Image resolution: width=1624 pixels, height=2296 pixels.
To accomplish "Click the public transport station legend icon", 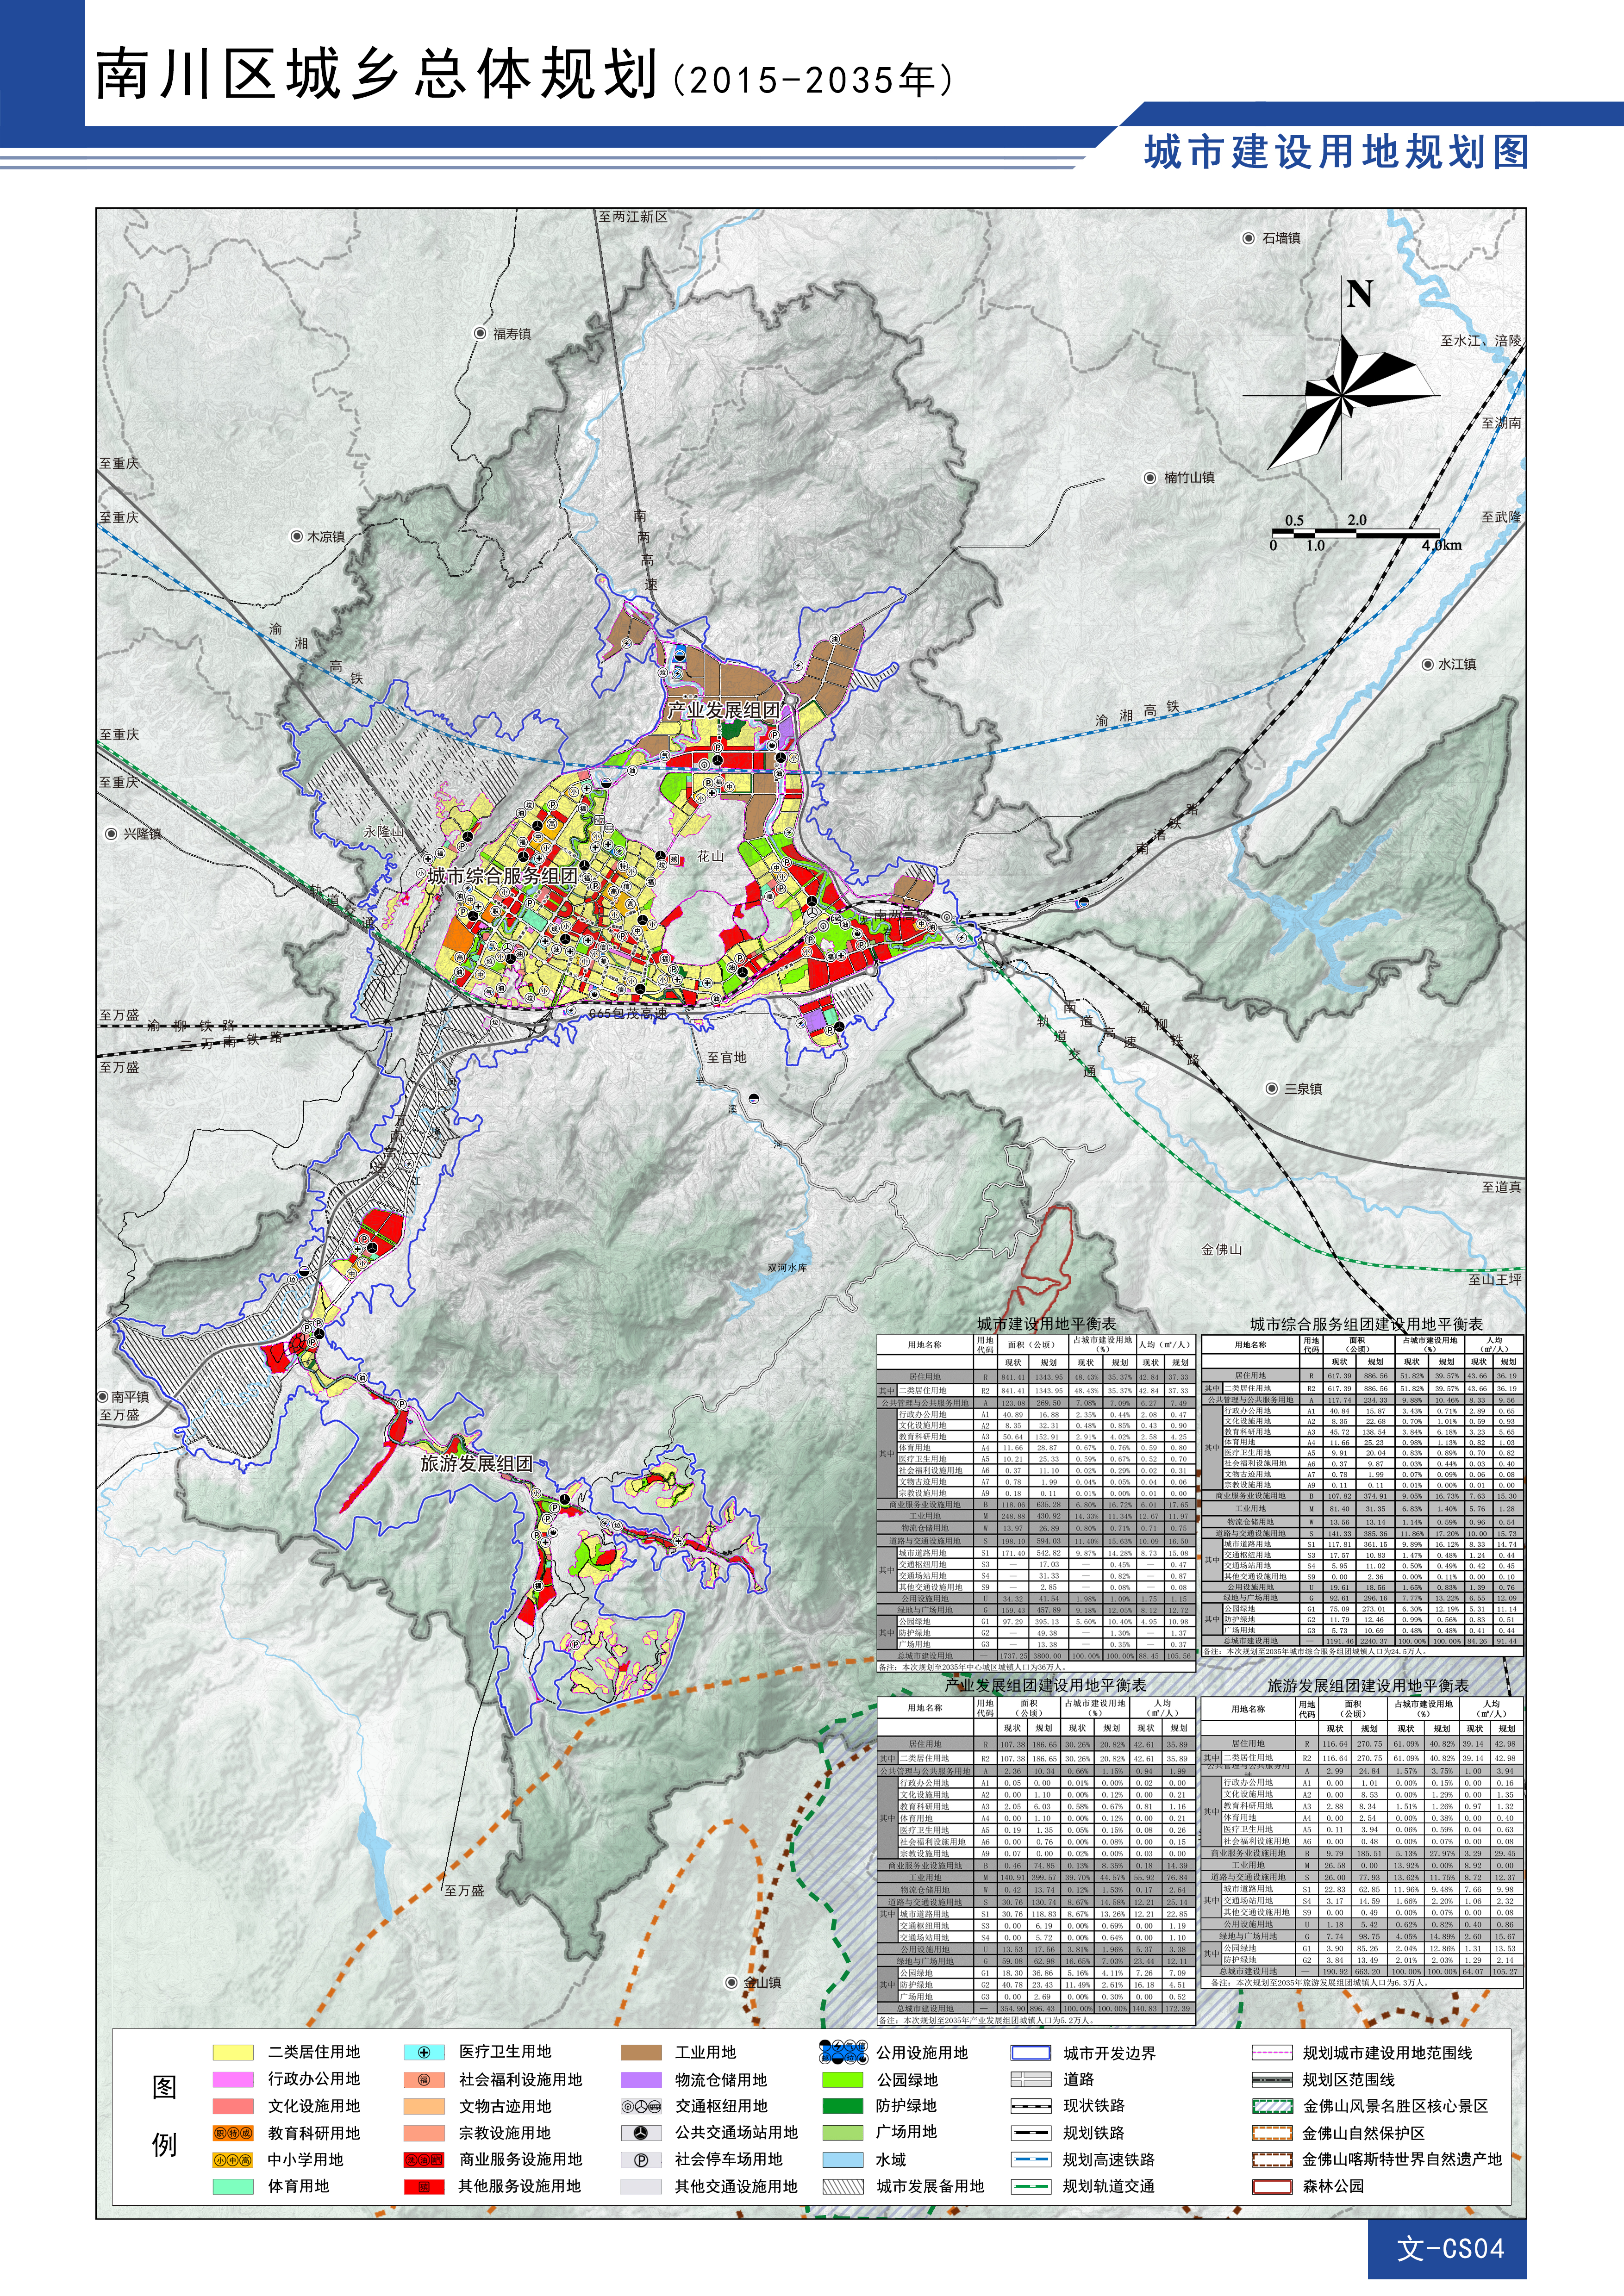I will (x=641, y=2133).
